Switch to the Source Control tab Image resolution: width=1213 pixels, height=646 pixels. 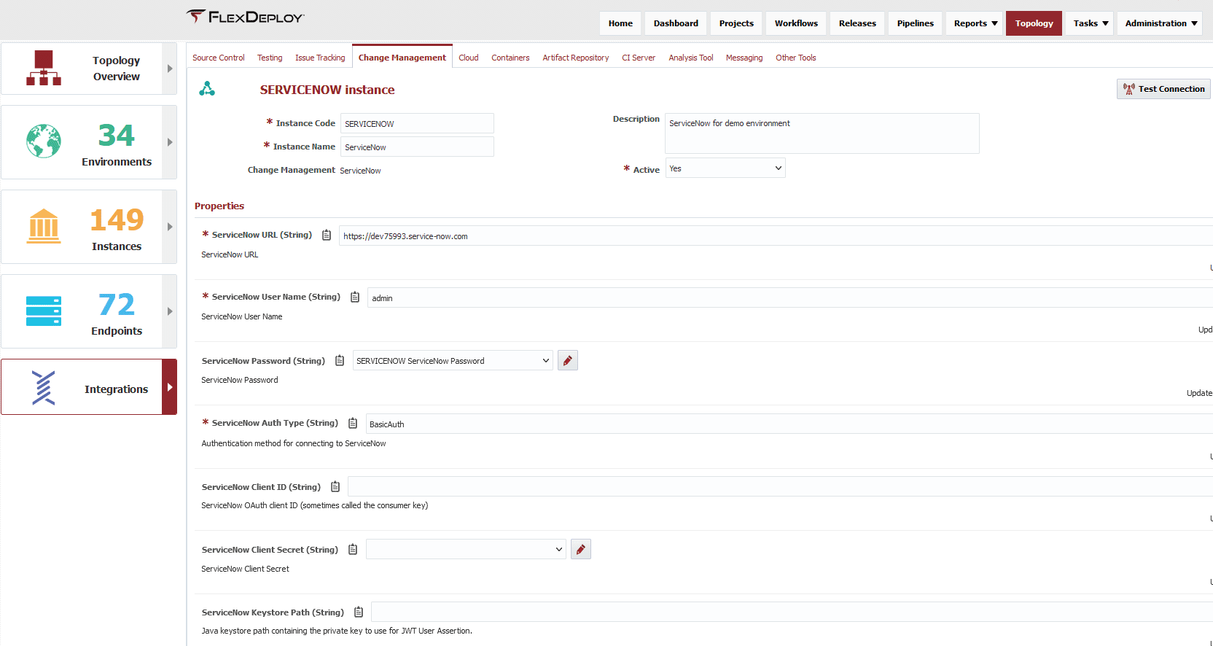pyautogui.click(x=219, y=58)
